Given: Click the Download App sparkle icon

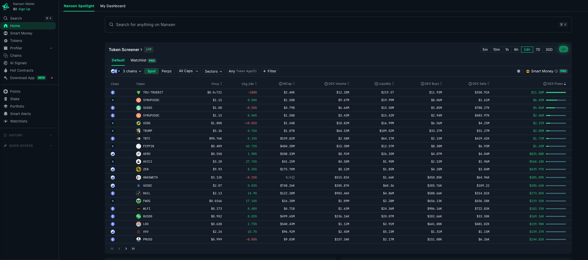Looking at the screenshot, I should [x=6, y=78].
